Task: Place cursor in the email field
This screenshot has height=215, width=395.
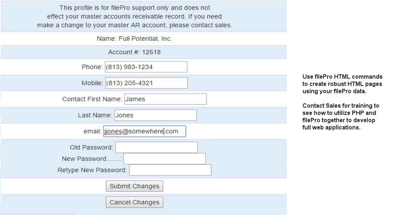Action: [x=144, y=131]
